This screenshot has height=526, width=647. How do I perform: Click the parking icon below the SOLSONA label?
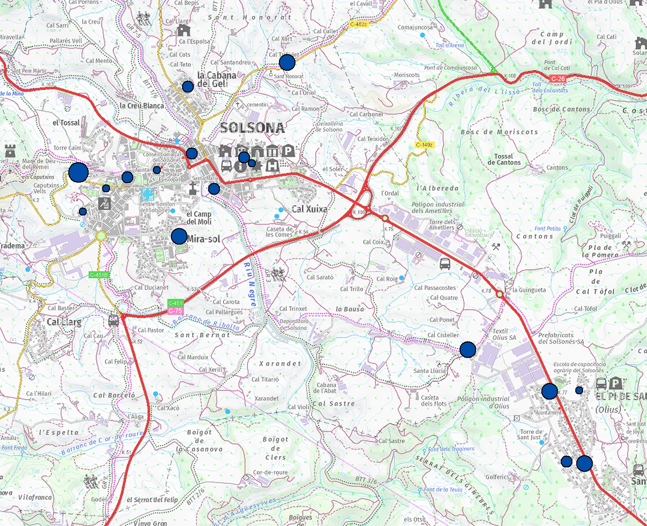click(x=288, y=151)
